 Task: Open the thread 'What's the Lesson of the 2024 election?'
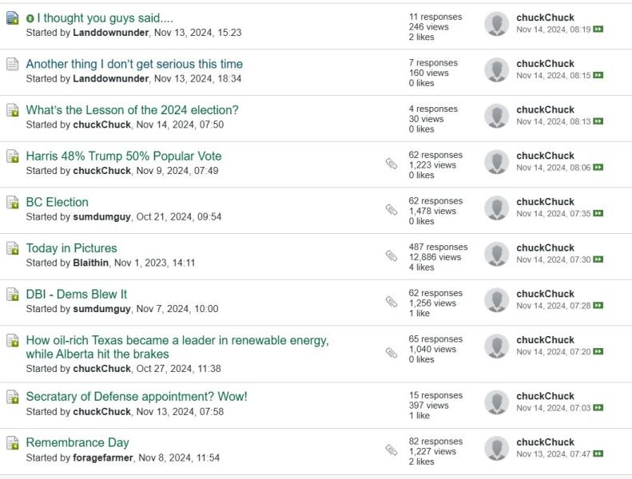(132, 110)
